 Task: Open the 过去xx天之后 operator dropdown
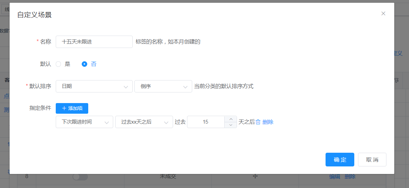[144, 122]
